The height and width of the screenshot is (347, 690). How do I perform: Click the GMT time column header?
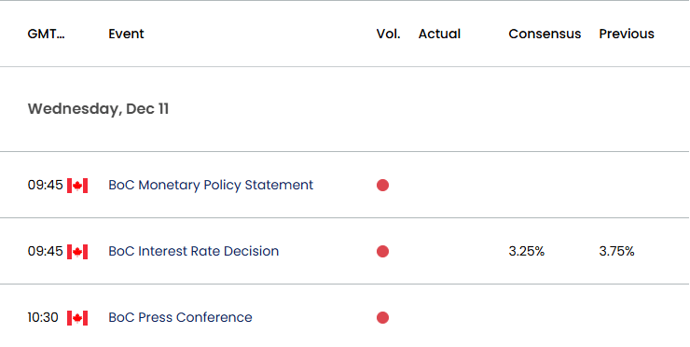click(x=47, y=34)
